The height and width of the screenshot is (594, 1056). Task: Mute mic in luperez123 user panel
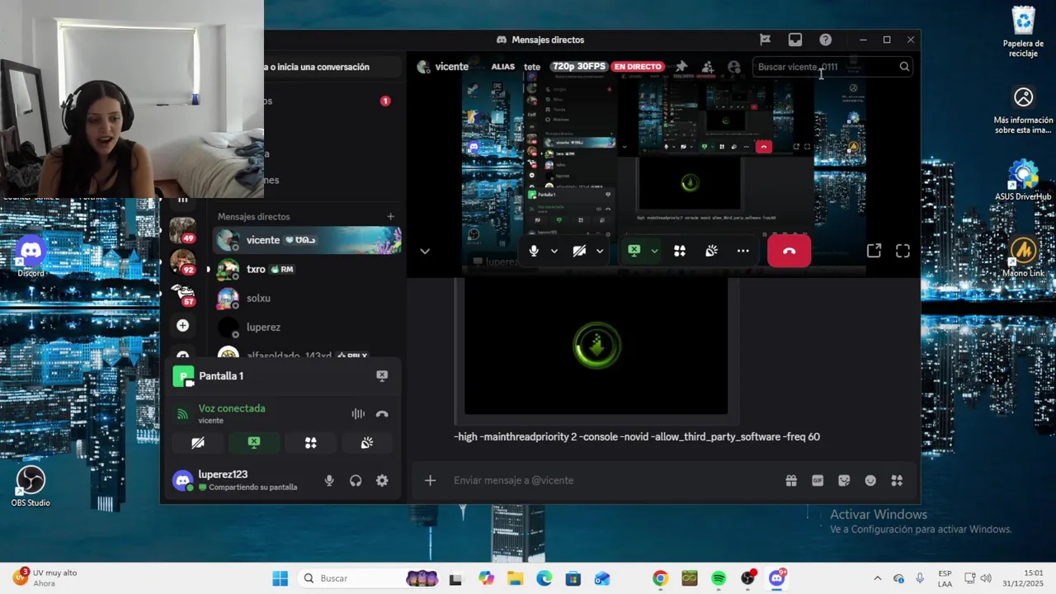329,480
